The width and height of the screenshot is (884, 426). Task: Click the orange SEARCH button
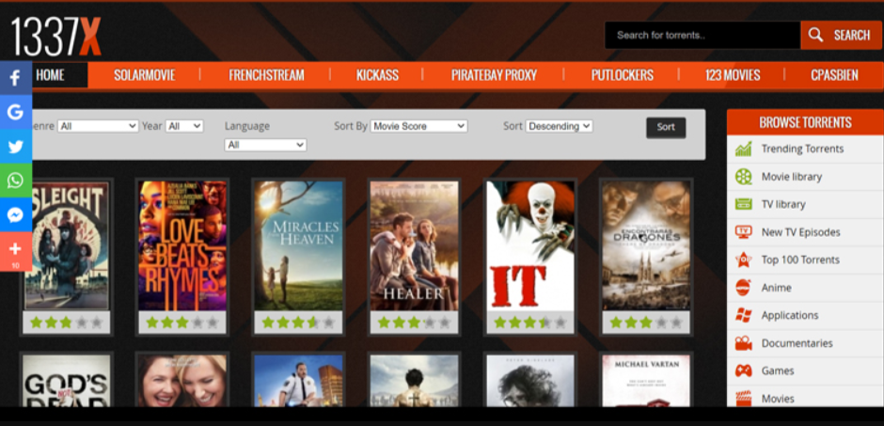pyautogui.click(x=841, y=36)
